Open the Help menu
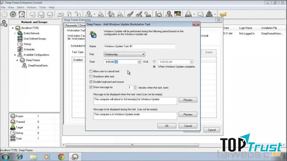Screen dimensions: 287x161 click(x=52, y=7)
